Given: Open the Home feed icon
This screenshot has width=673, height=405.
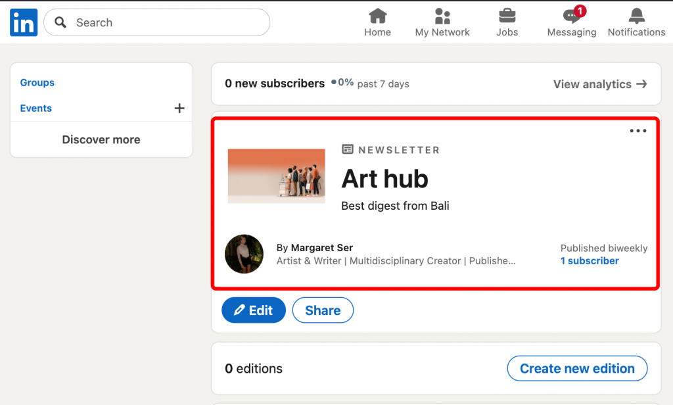Looking at the screenshot, I should (377, 16).
